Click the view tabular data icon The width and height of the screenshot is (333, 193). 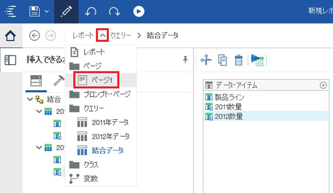[257, 60]
